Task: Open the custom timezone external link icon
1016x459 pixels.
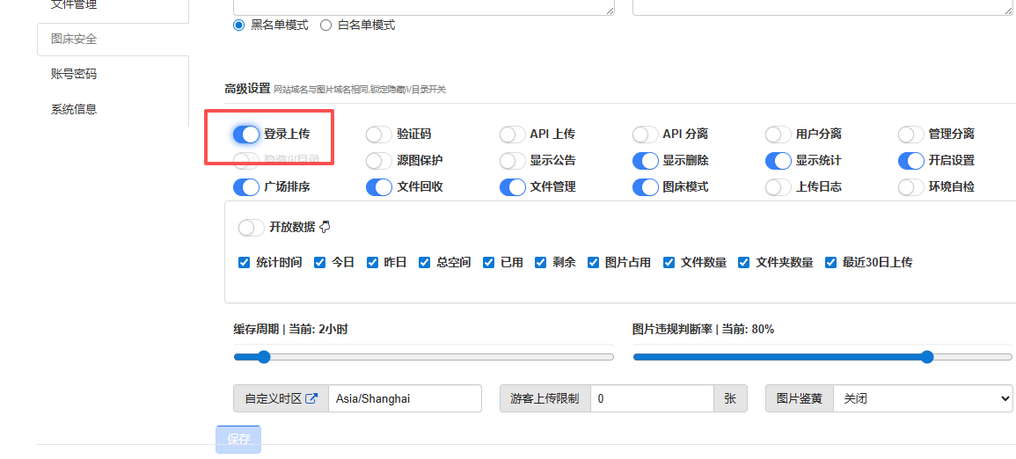Action: [x=311, y=398]
